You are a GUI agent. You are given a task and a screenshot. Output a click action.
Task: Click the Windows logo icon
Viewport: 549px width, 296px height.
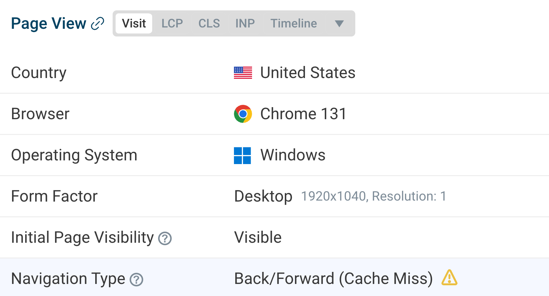242,156
